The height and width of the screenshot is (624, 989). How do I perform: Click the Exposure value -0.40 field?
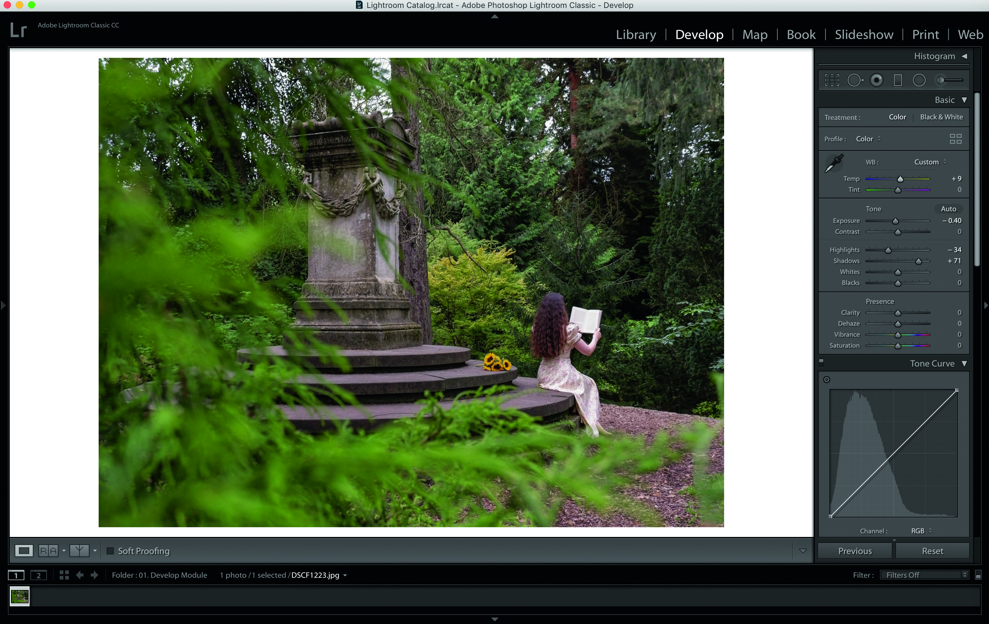pyautogui.click(x=952, y=220)
